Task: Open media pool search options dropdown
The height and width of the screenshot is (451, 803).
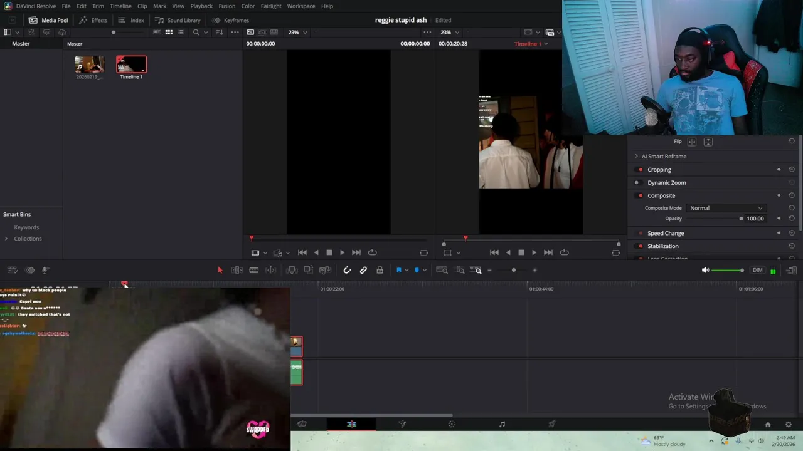Action: [x=206, y=32]
